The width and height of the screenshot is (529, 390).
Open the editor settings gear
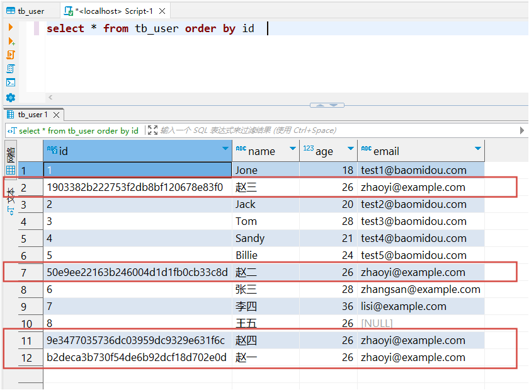pos(11,98)
